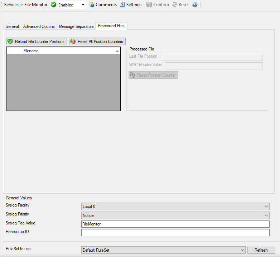Expand the Enabled status dropdown arrow
Screen dimensions: 280x257
pos(83,5)
